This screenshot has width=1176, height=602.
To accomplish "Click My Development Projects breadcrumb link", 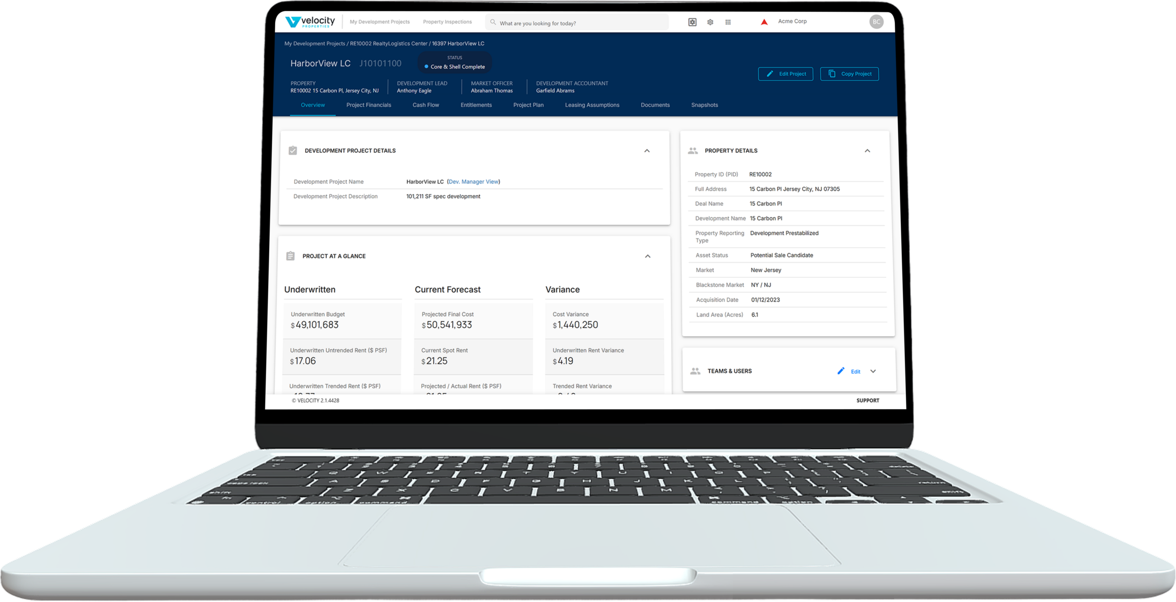I will click(x=315, y=44).
